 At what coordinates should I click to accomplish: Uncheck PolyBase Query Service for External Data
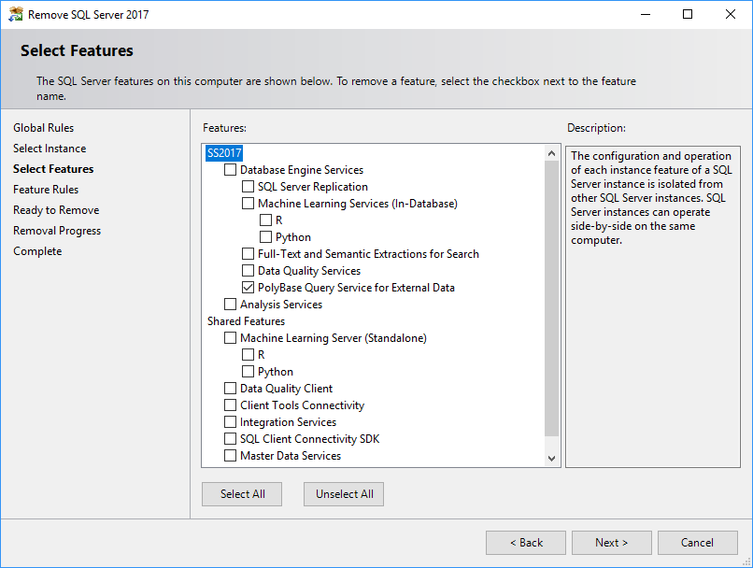pos(249,288)
